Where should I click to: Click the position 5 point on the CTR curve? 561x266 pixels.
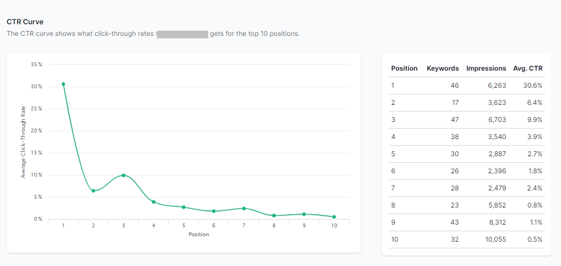(184, 207)
